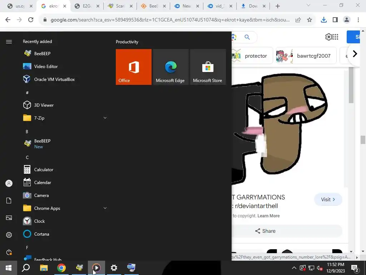Open the clock showing 11:52 PM
Viewport: 366px width, 275px height.
tap(335, 268)
